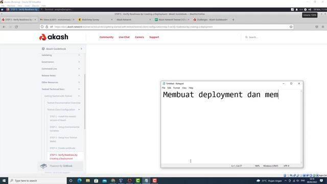327x184 pixels.
Task: Switch to the Inbox Gmail tab
Action: [57, 19]
